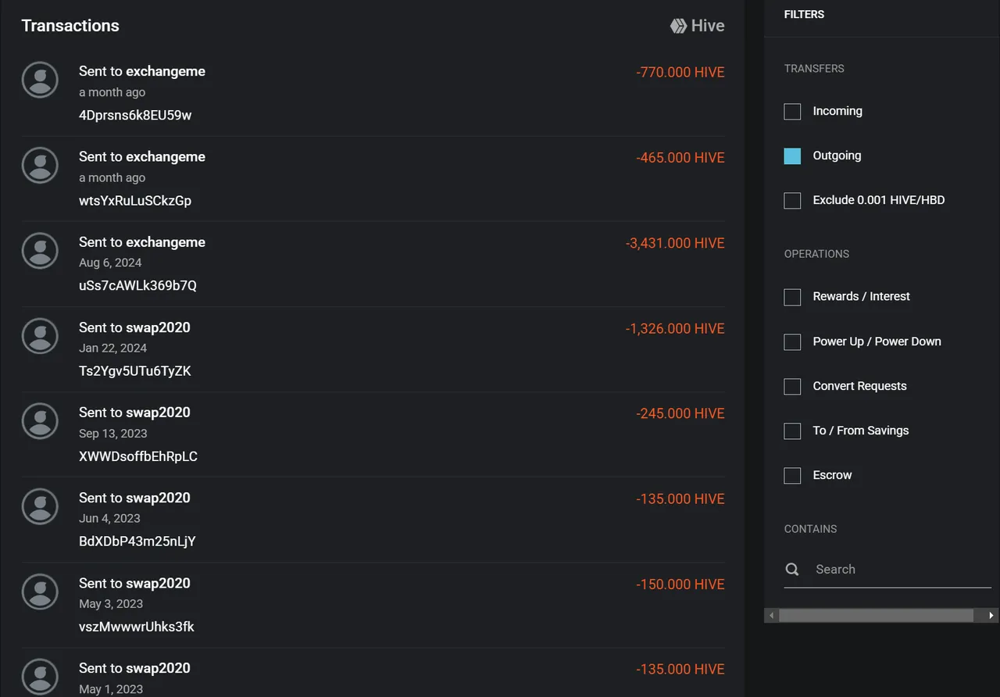Open swap2020 link in May 3, 2023 row
Viewport: 1000px width, 697px height.
[x=158, y=583]
